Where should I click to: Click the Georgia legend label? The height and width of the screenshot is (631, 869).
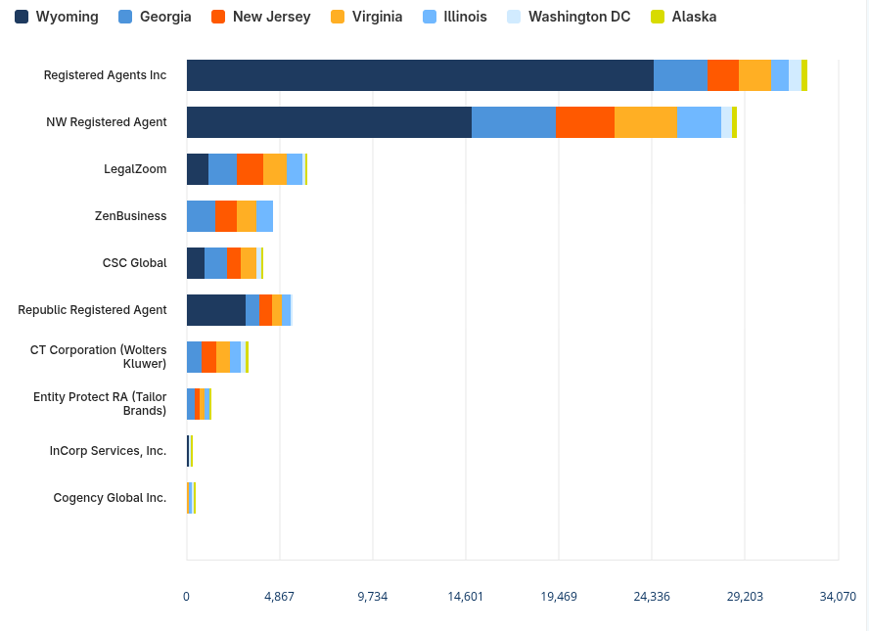click(x=165, y=17)
